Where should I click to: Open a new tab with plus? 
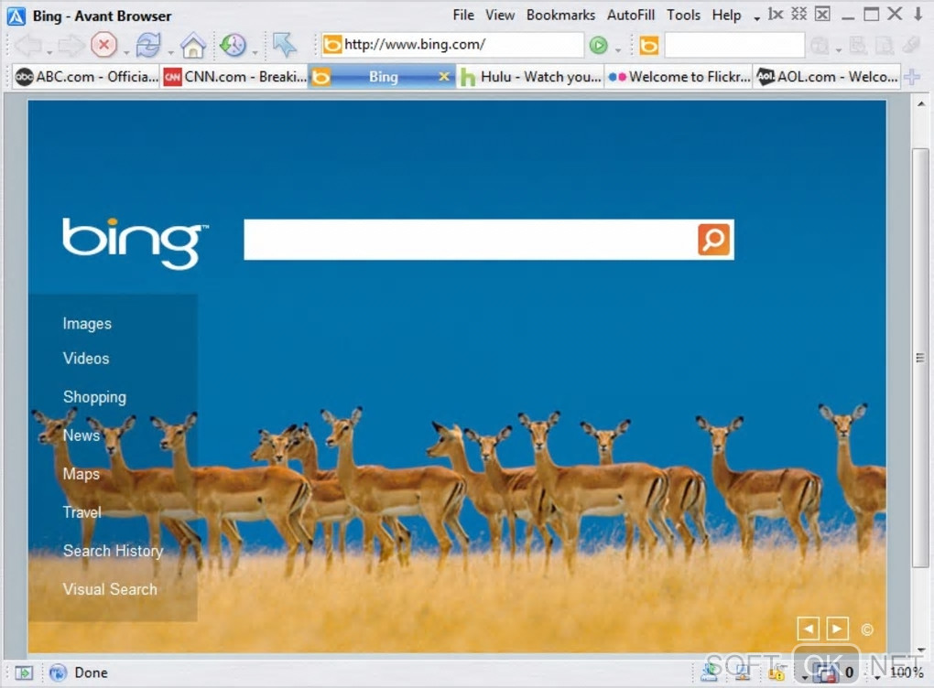tap(912, 77)
